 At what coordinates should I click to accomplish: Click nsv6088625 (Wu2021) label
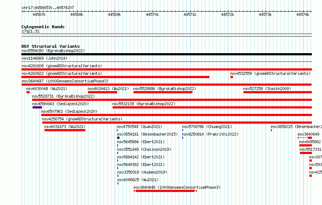pyautogui.click(x=138, y=180)
